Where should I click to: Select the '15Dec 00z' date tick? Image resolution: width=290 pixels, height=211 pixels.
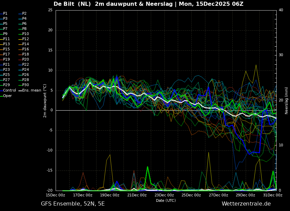(56, 195)
